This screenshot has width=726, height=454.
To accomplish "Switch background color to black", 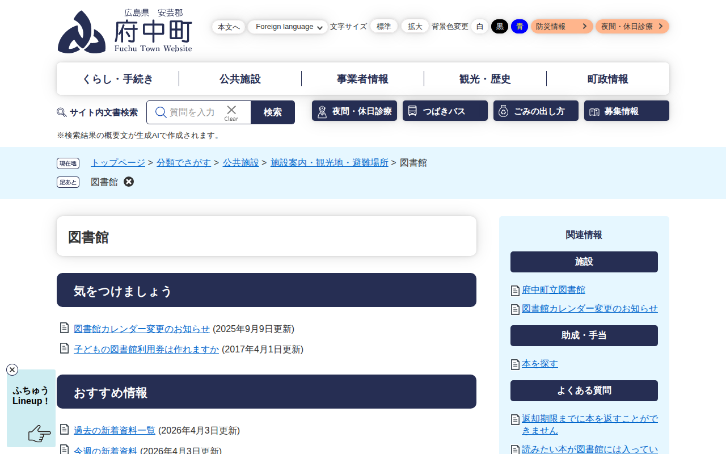I will pos(500,27).
